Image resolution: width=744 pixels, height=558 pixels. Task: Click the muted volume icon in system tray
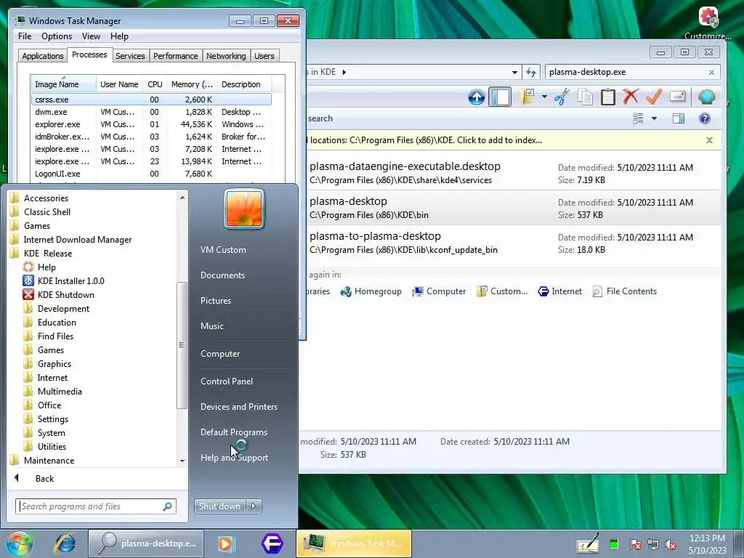(x=671, y=544)
